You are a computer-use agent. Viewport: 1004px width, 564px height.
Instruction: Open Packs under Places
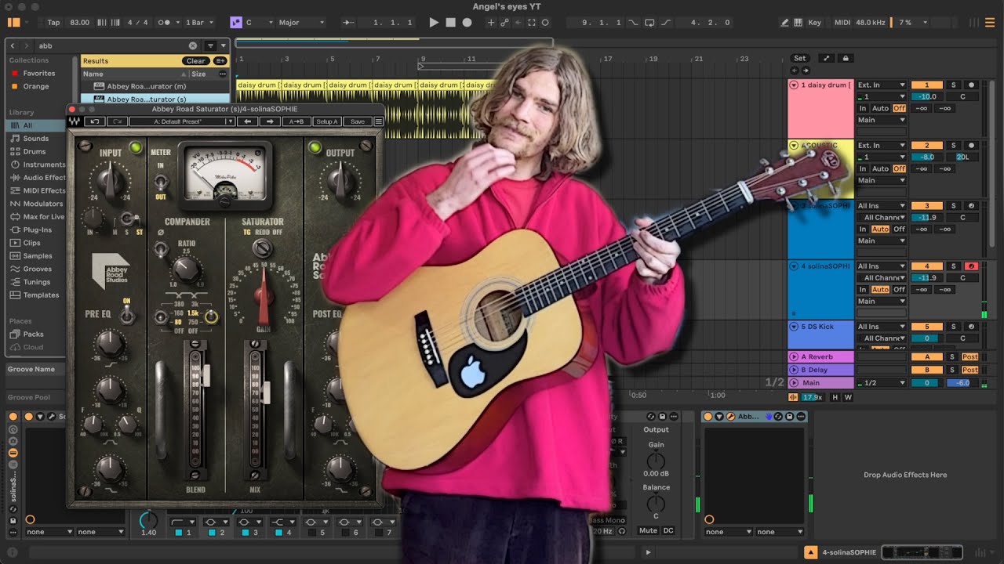[34, 334]
